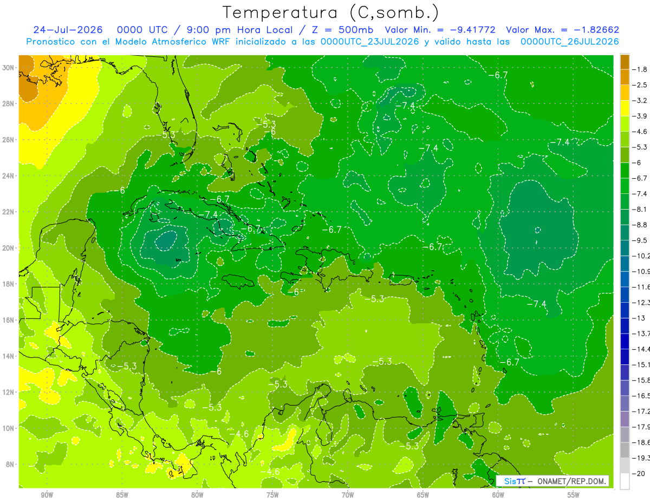Click the -3.2 colorbar scale label
The image size is (650, 502).
click(x=640, y=101)
